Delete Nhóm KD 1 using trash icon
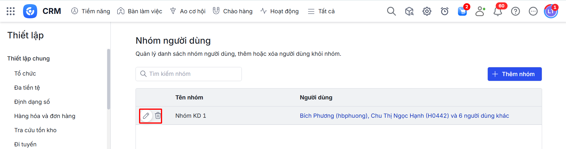The height and width of the screenshot is (149, 566). [x=158, y=116]
